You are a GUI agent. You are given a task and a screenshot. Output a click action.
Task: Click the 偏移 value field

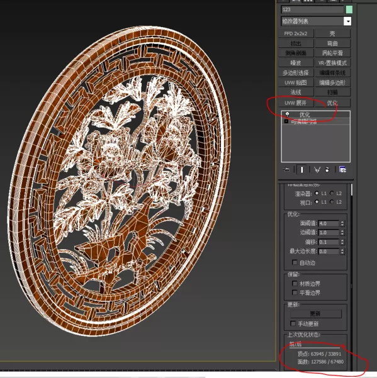[x=329, y=242]
